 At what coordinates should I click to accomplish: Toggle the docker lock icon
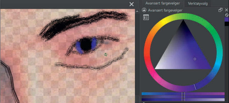coord(144,10)
